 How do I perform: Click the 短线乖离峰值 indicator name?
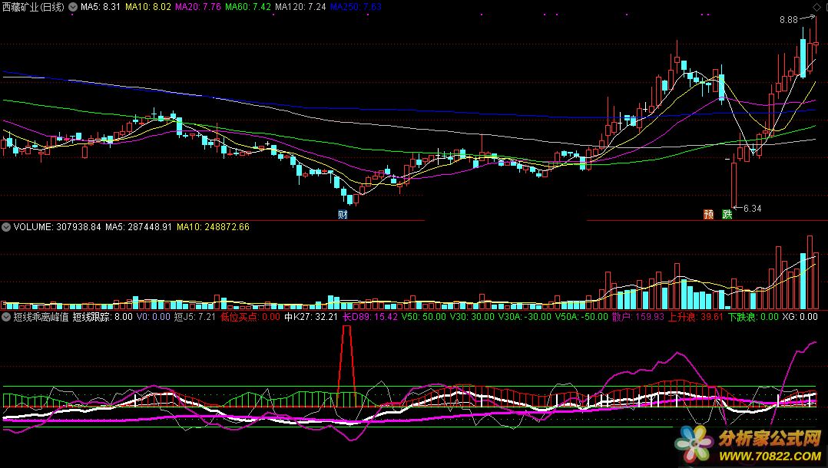41,317
